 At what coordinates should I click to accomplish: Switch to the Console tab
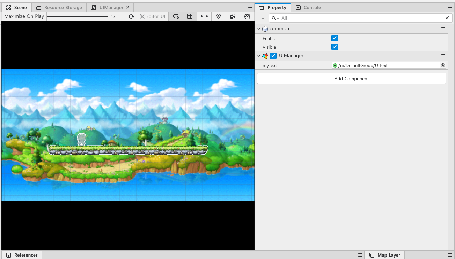[x=308, y=7]
